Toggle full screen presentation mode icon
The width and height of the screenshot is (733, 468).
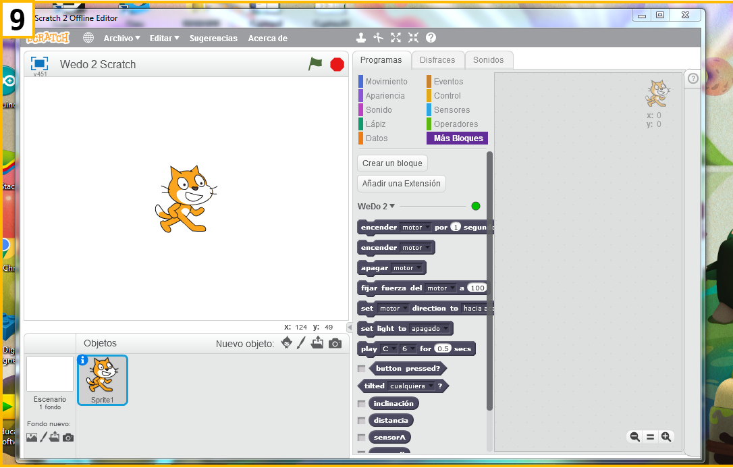click(x=39, y=63)
